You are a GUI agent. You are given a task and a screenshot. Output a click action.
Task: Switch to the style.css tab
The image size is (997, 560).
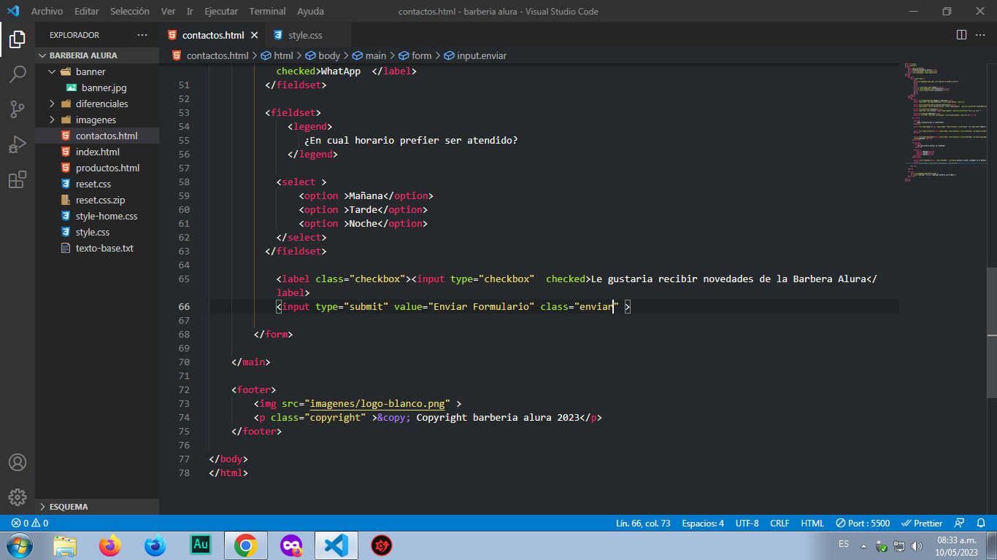[x=304, y=35]
